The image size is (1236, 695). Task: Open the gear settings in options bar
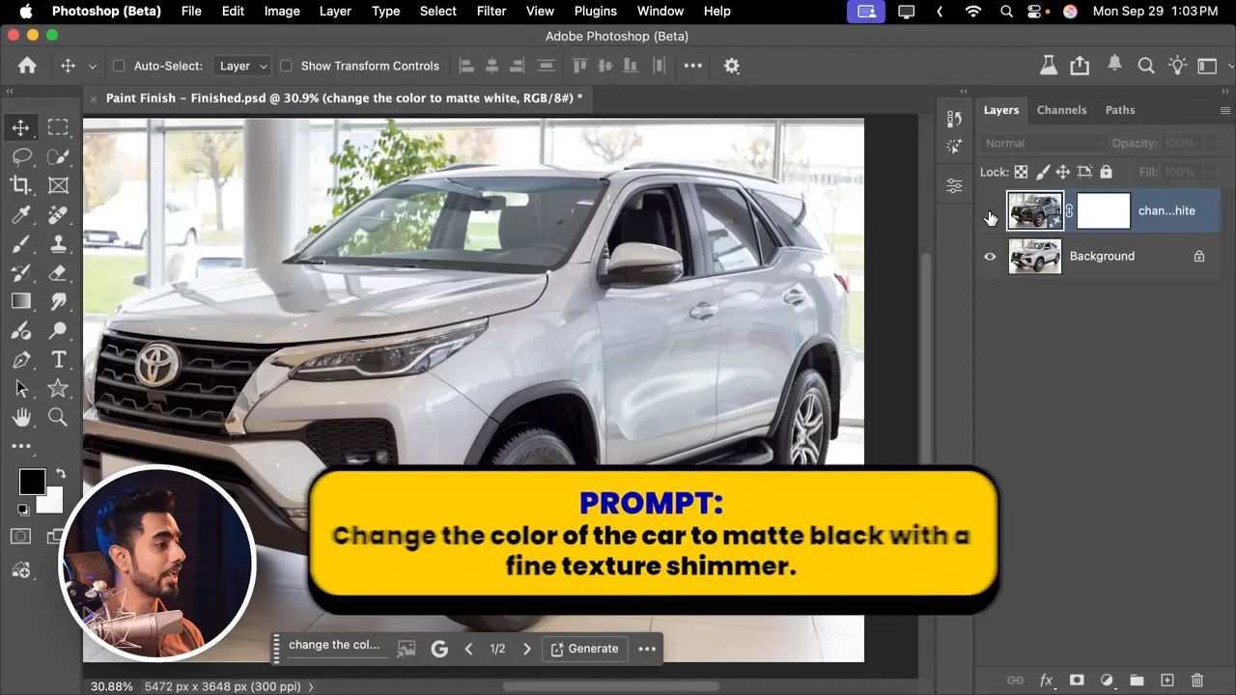coord(732,66)
